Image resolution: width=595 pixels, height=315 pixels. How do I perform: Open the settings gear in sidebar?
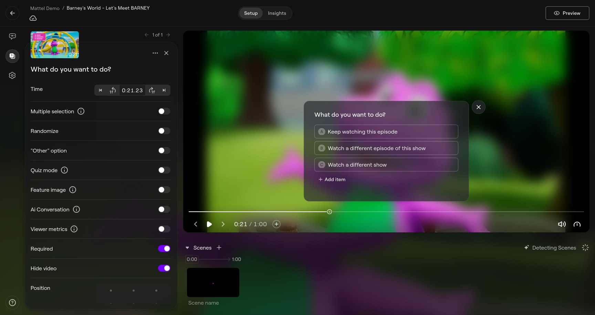coord(12,75)
